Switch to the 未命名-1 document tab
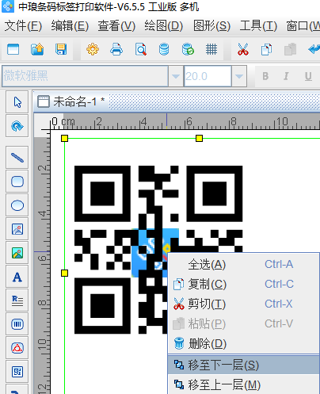This screenshot has height=394, width=320. coord(71,101)
